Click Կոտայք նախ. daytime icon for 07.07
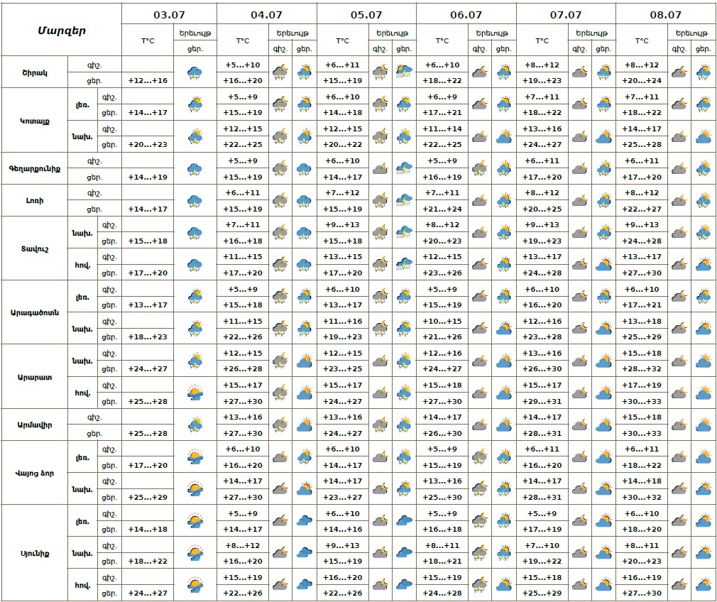 pyautogui.click(x=603, y=136)
